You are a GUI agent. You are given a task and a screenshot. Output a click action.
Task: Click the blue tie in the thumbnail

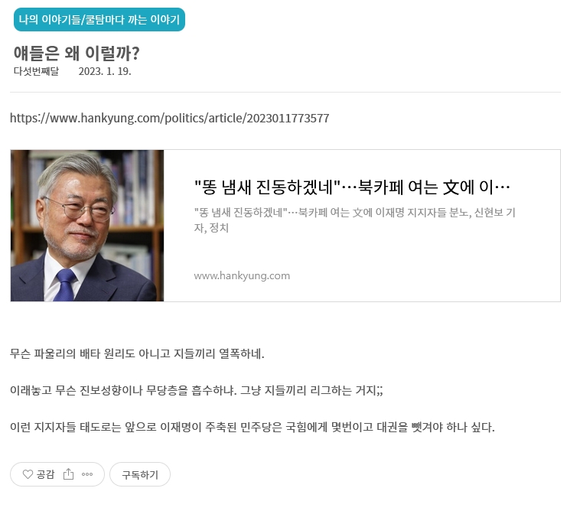[x=65, y=285]
